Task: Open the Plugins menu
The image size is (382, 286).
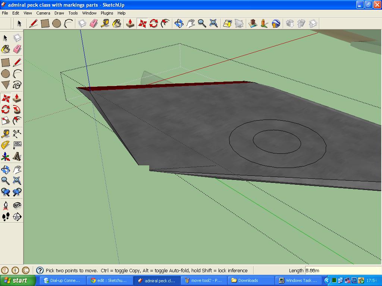Action: click(x=107, y=13)
